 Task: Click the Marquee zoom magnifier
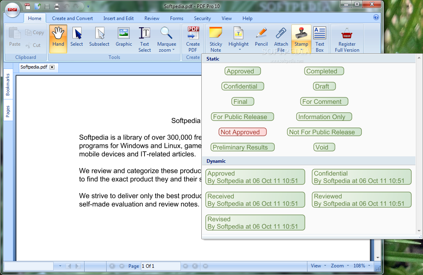pos(166,33)
